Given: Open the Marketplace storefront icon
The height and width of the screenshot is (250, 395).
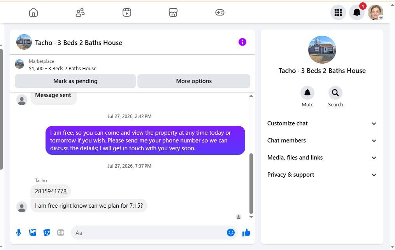Looking at the screenshot, I should click(173, 12).
